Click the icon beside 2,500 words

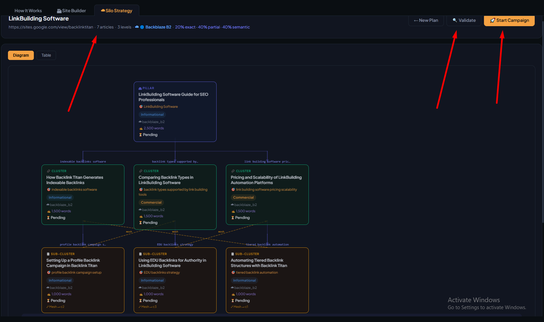click(141, 129)
